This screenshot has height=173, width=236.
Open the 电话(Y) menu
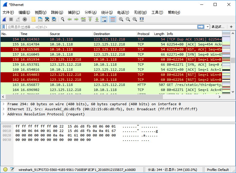coord(123,12)
